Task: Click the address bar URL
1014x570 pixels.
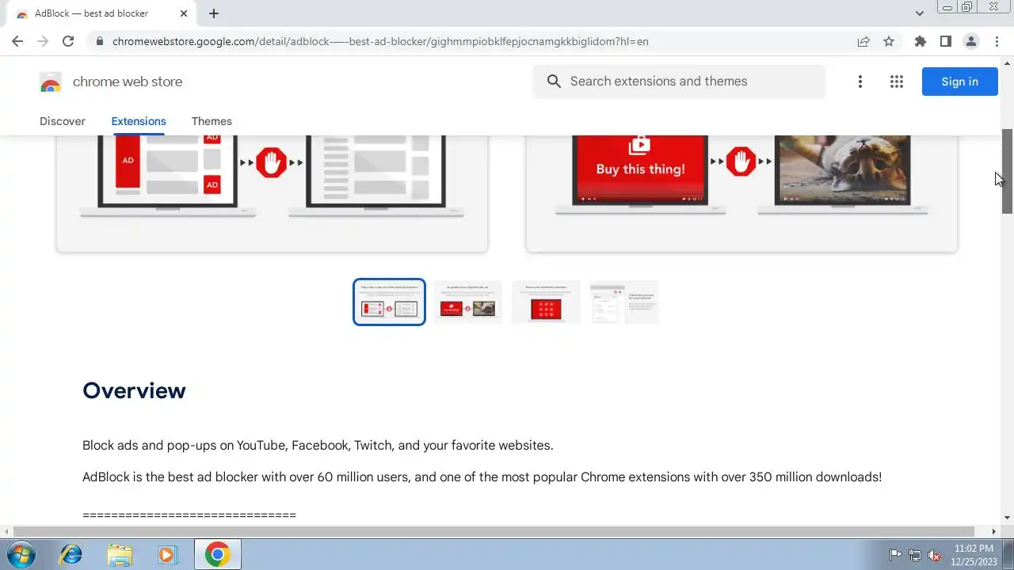Action: pos(380,41)
